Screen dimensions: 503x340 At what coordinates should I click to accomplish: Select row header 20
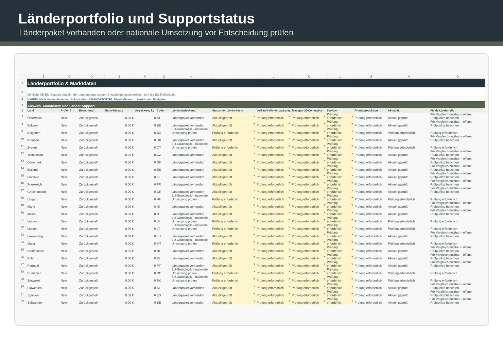(x=22, y=213)
